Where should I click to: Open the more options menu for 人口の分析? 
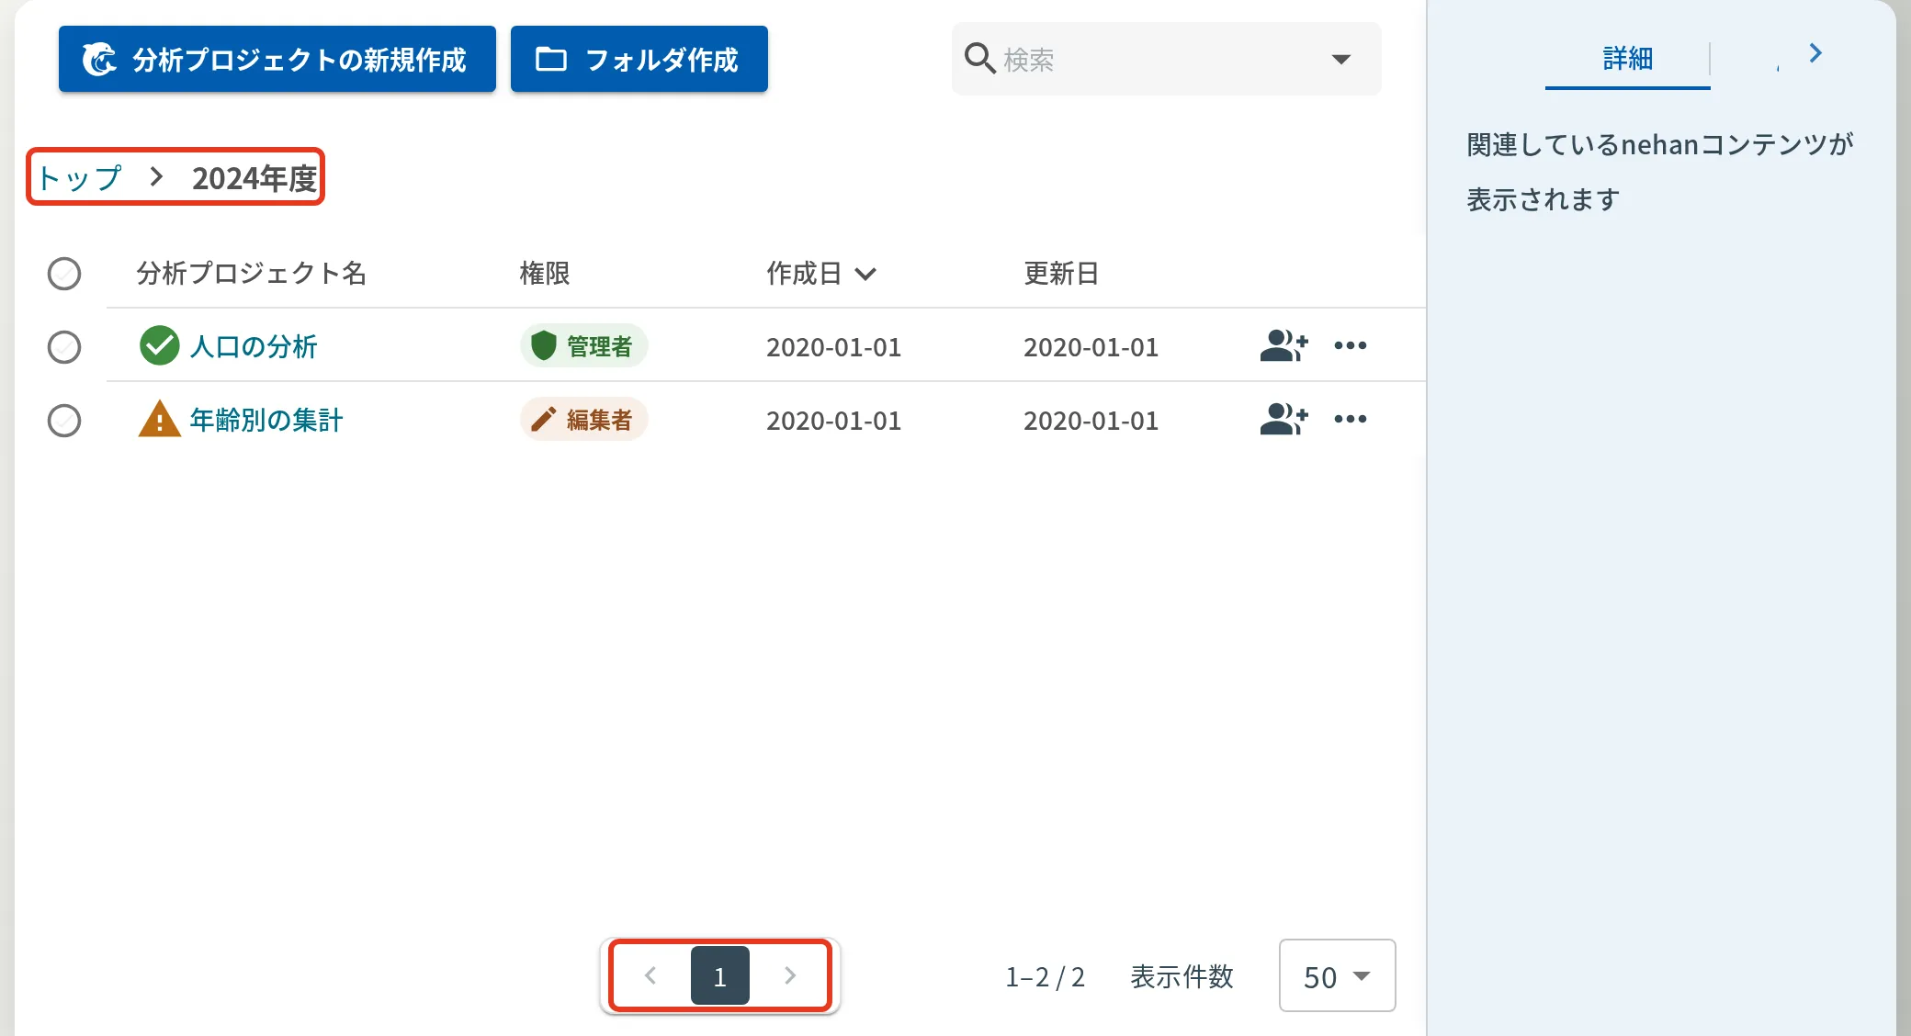(1350, 345)
